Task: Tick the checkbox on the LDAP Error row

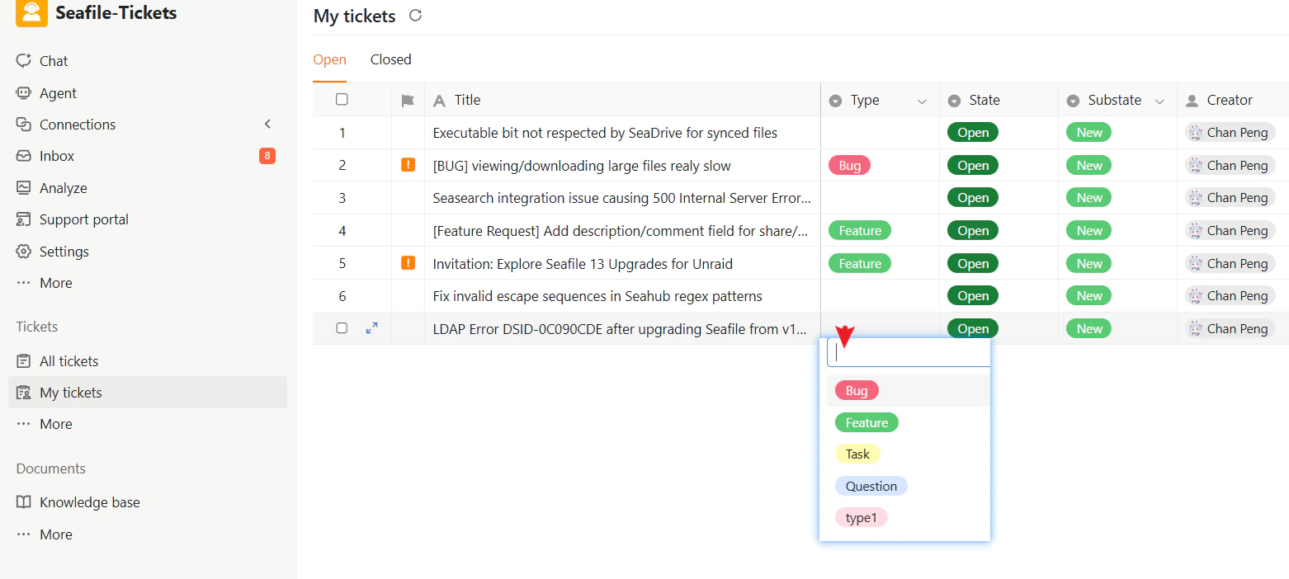Action: [342, 328]
